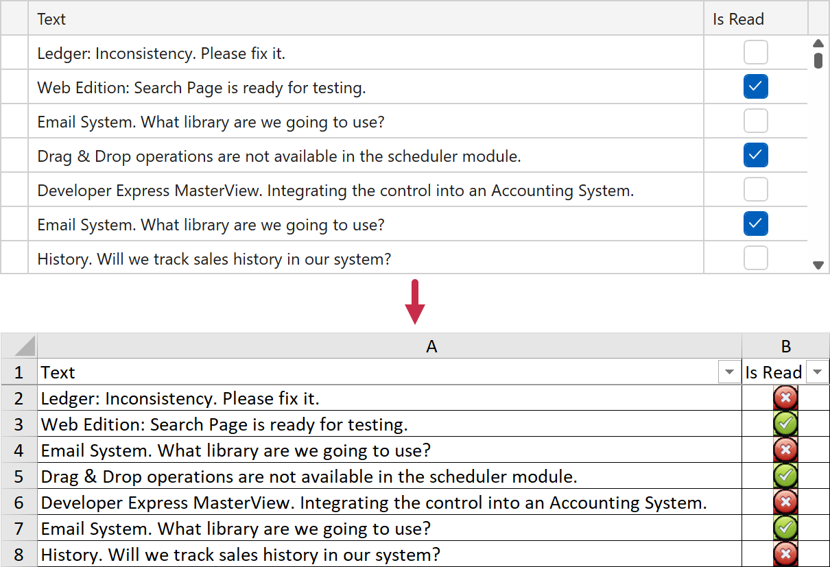Click the green checkmark icon in spreadsheet row 7
The width and height of the screenshot is (830, 567).
785,528
